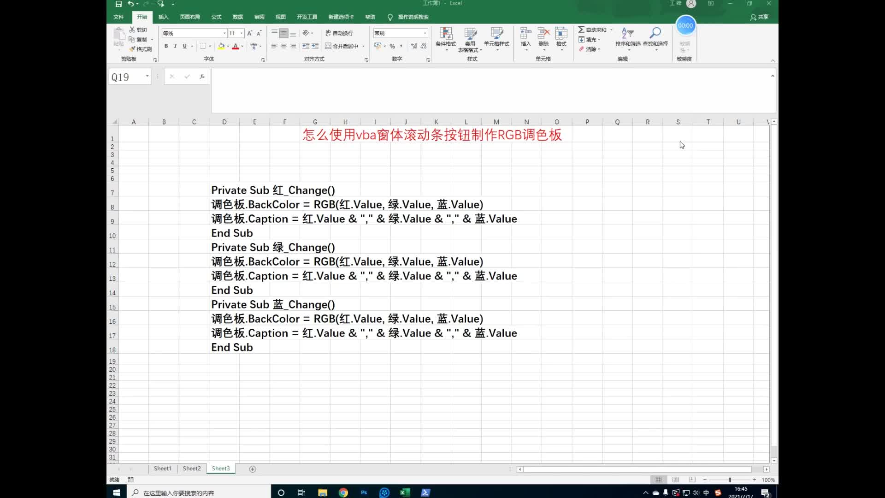Apply percent style
This screenshot has height=498, width=885.
click(x=392, y=46)
